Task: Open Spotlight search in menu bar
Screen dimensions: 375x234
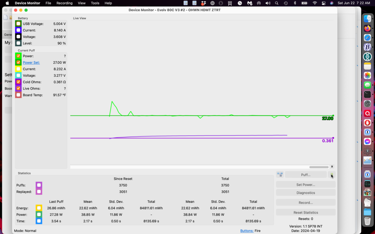Action: (277, 3)
